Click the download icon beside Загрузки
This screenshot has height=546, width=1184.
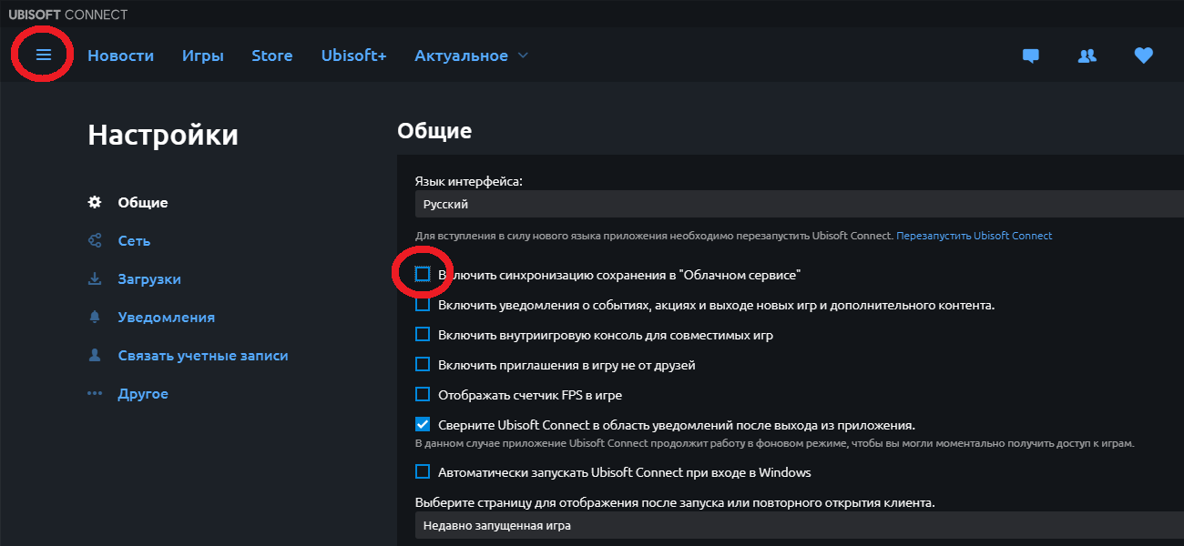94,279
